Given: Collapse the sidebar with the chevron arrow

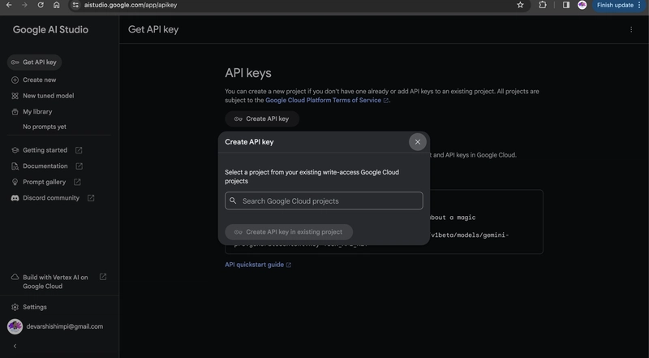Looking at the screenshot, I should [15, 346].
